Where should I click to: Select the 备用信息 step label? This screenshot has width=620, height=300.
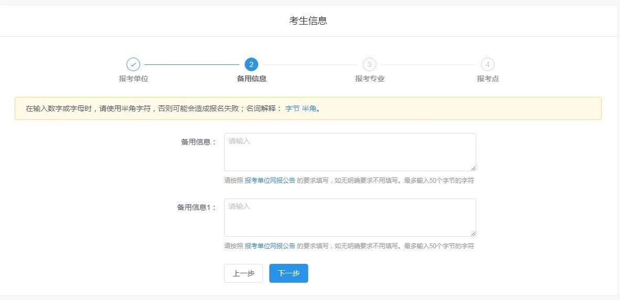point(251,79)
